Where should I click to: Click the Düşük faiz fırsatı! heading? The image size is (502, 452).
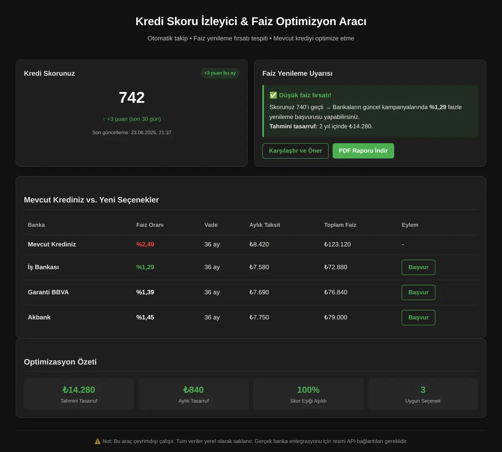pyautogui.click(x=305, y=95)
